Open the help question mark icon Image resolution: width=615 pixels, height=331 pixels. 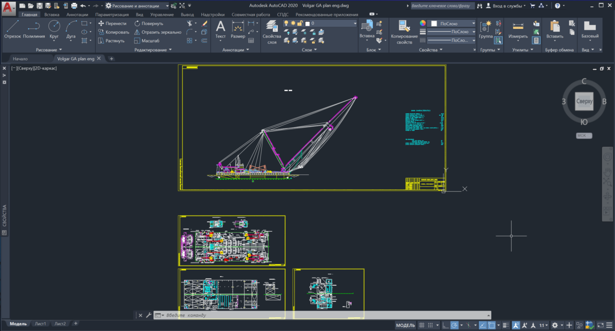point(557,6)
